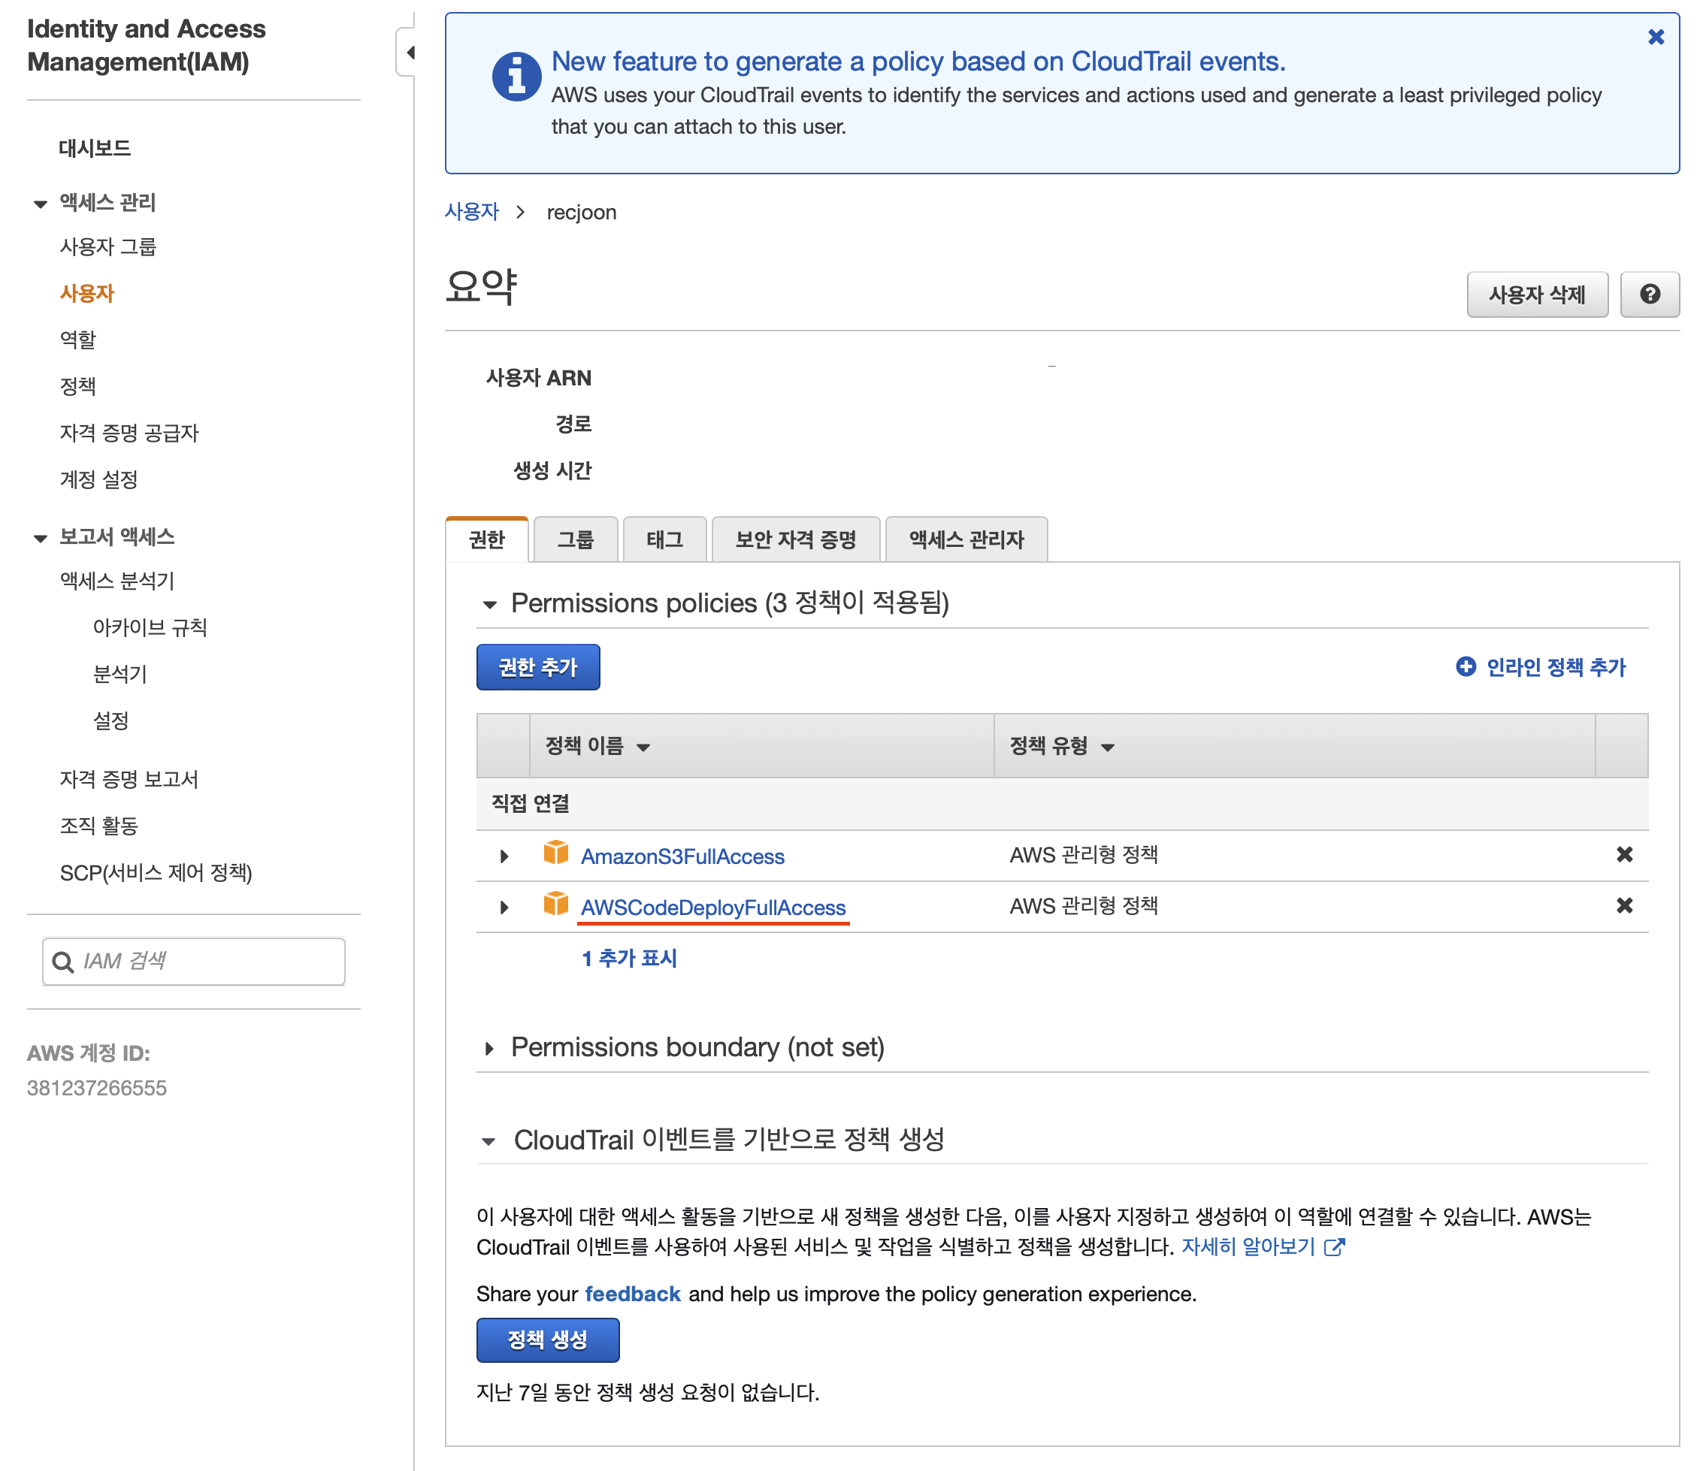Switch to the 태그 tab
1700x1471 pixels.
coord(664,539)
